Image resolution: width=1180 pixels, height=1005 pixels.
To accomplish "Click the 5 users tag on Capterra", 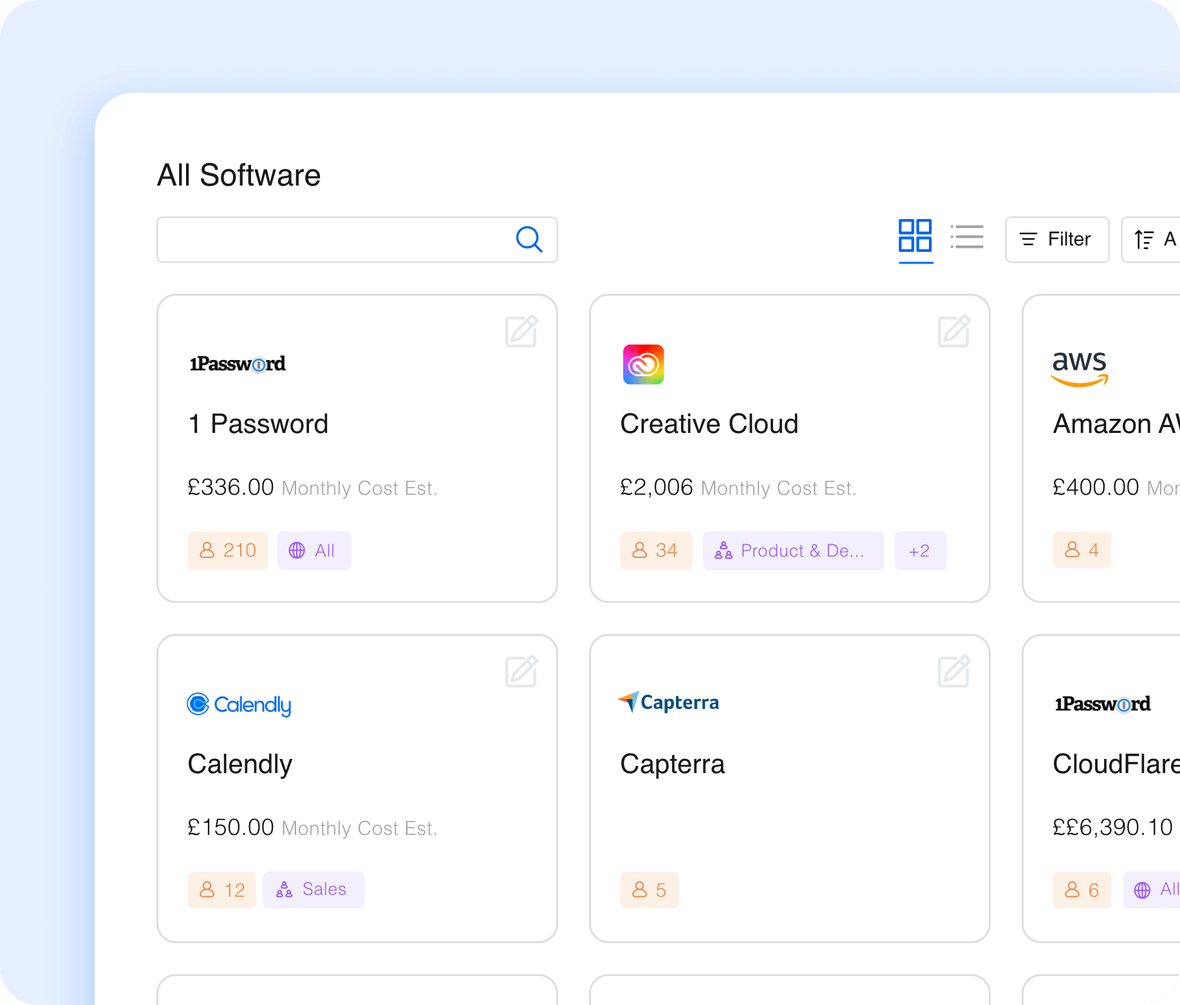I will 650,890.
